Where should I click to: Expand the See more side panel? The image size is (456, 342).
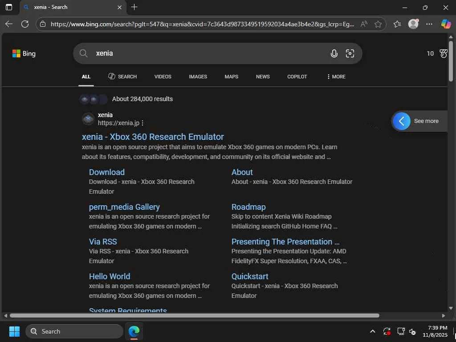click(419, 121)
